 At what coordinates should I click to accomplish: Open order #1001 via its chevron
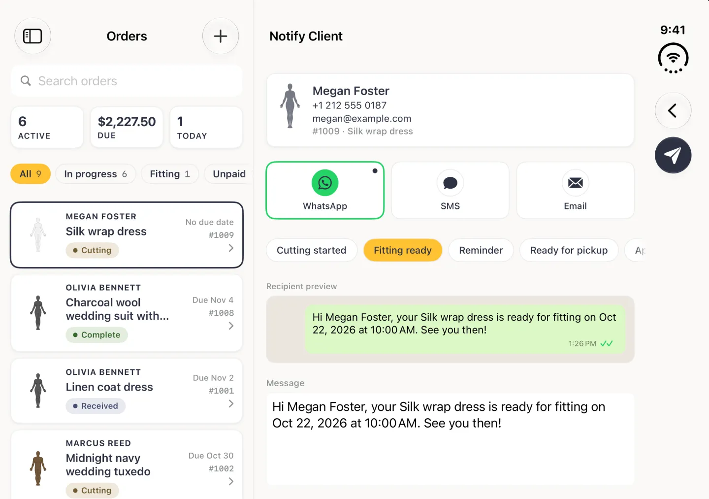pos(231,404)
